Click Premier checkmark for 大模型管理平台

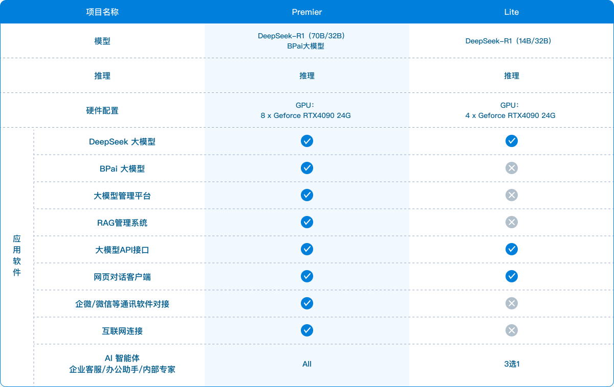click(x=307, y=195)
